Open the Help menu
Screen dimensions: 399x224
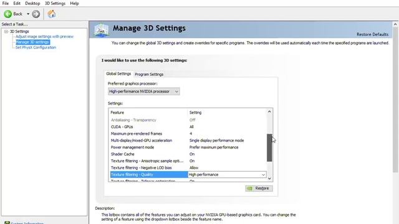point(74,3)
